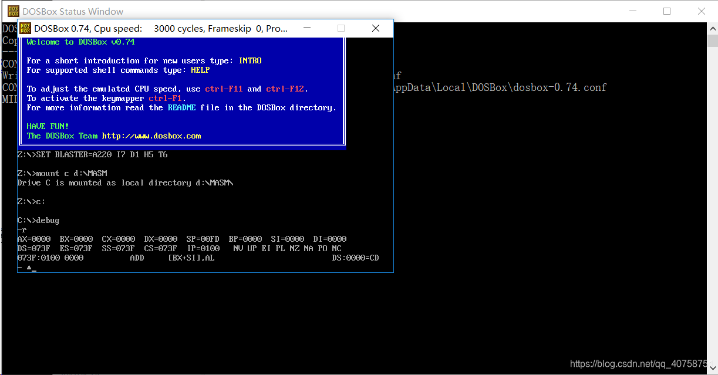
Task: Click the 'Z:\>c:' command line
Action: (31, 201)
